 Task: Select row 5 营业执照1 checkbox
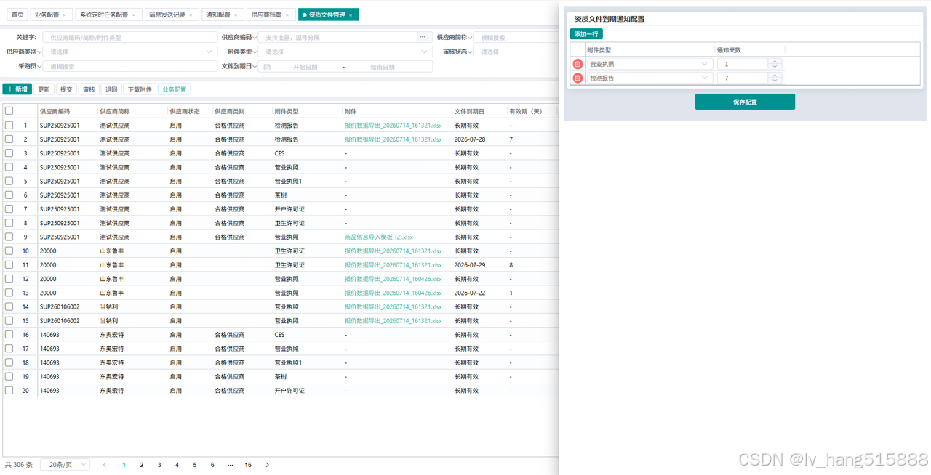9,181
